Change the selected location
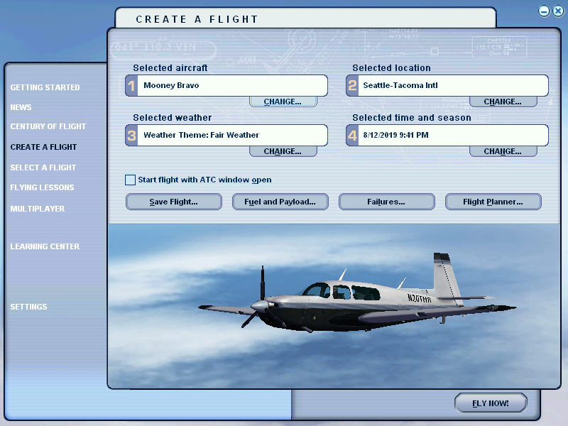 pos(503,102)
